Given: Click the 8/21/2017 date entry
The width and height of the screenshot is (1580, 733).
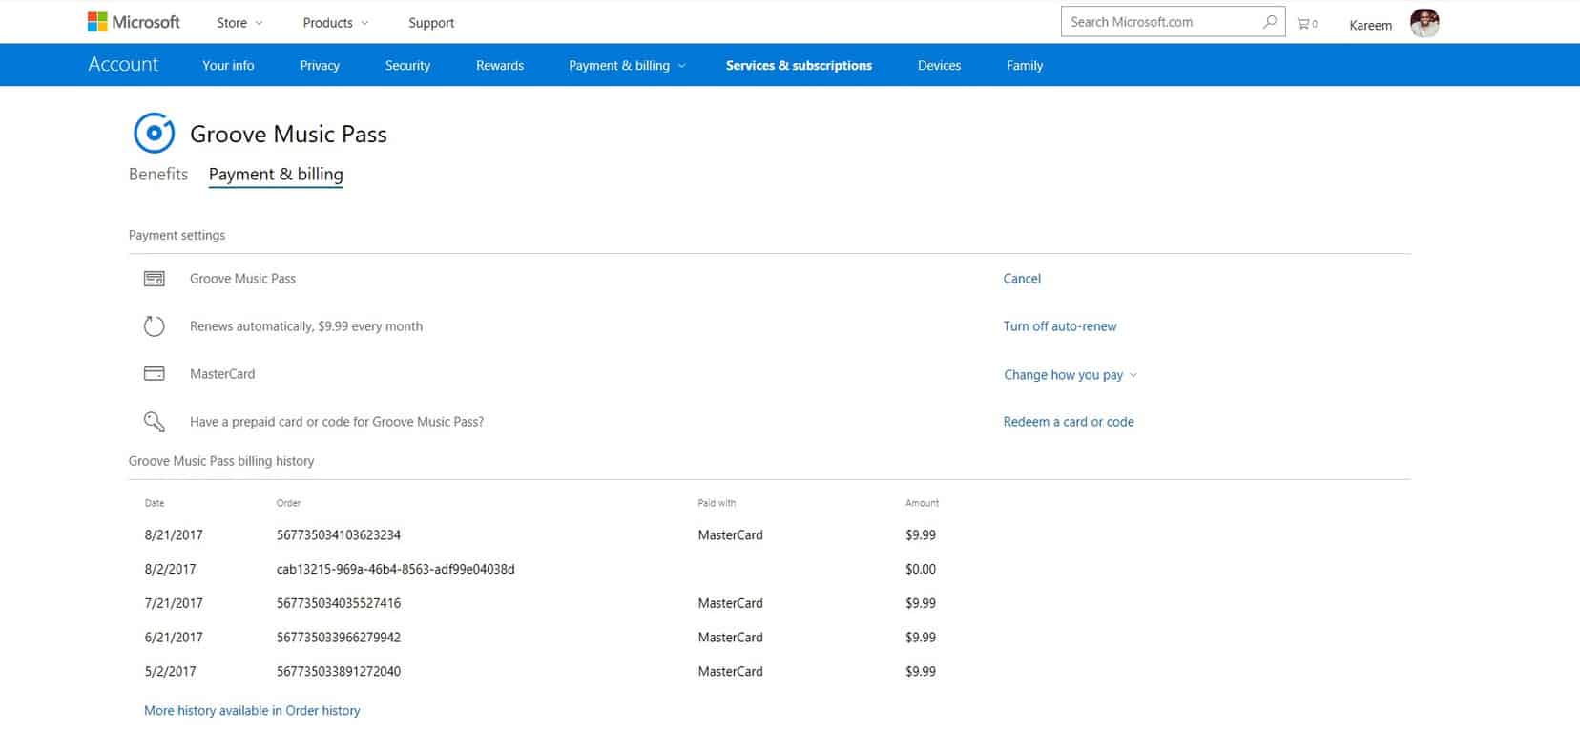Looking at the screenshot, I should coord(174,535).
